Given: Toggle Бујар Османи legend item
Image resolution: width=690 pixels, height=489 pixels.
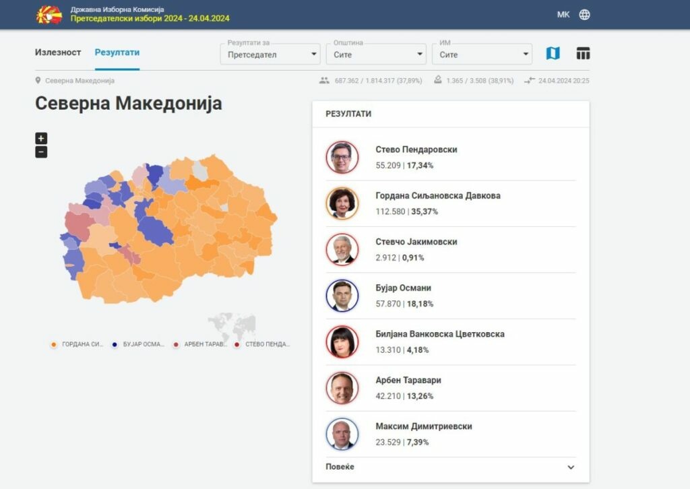Looking at the screenshot, I should pos(138,344).
